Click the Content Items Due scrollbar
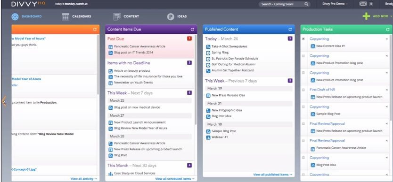 [x=196, y=80]
